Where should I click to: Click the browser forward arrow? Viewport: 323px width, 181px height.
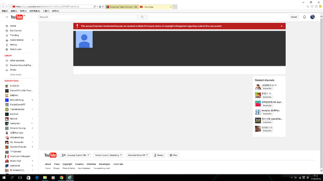pos(9,7)
